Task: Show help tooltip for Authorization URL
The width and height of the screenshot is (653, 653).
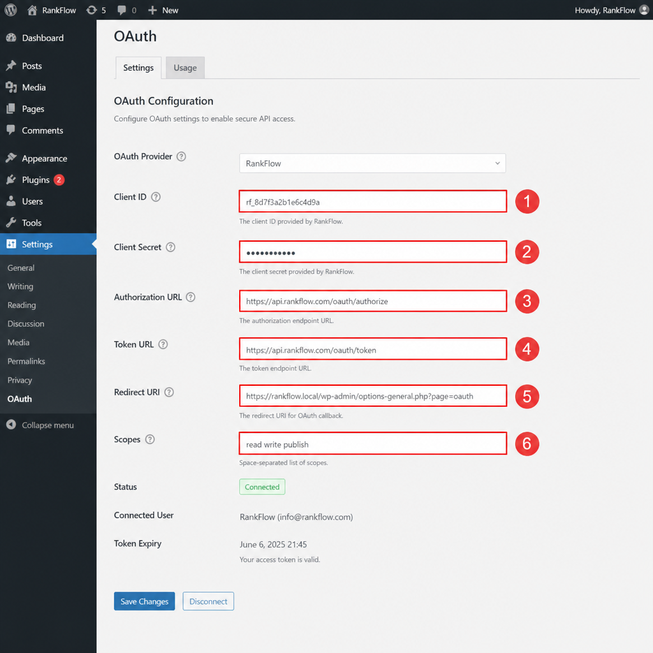Action: 191,297
